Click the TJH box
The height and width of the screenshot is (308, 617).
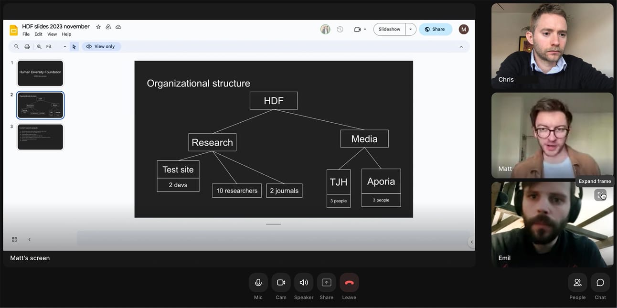tap(339, 182)
